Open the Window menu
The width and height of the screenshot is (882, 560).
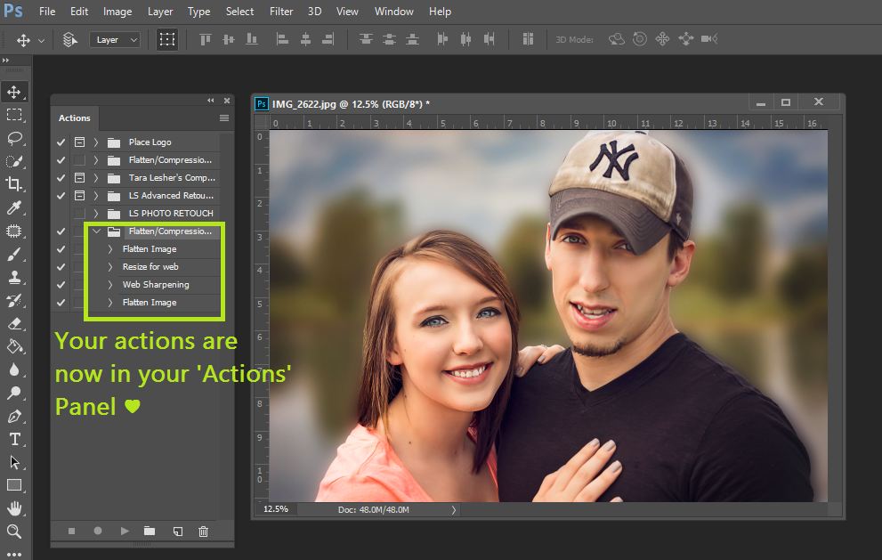(393, 12)
